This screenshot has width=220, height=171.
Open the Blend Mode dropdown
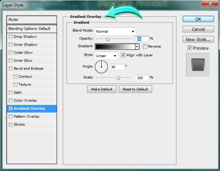115,32
